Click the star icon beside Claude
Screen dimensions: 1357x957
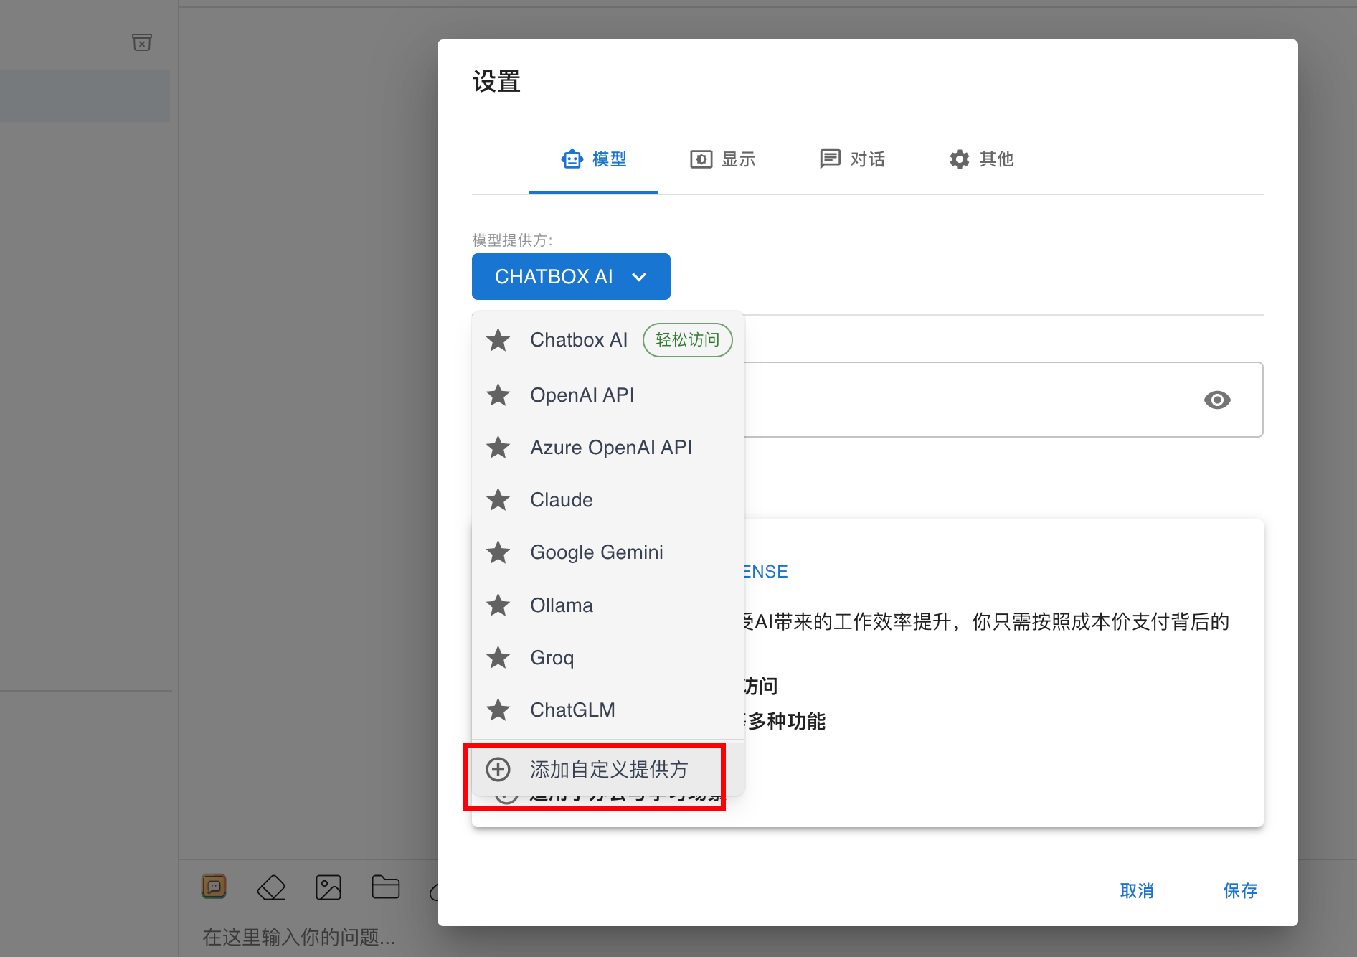click(x=498, y=499)
